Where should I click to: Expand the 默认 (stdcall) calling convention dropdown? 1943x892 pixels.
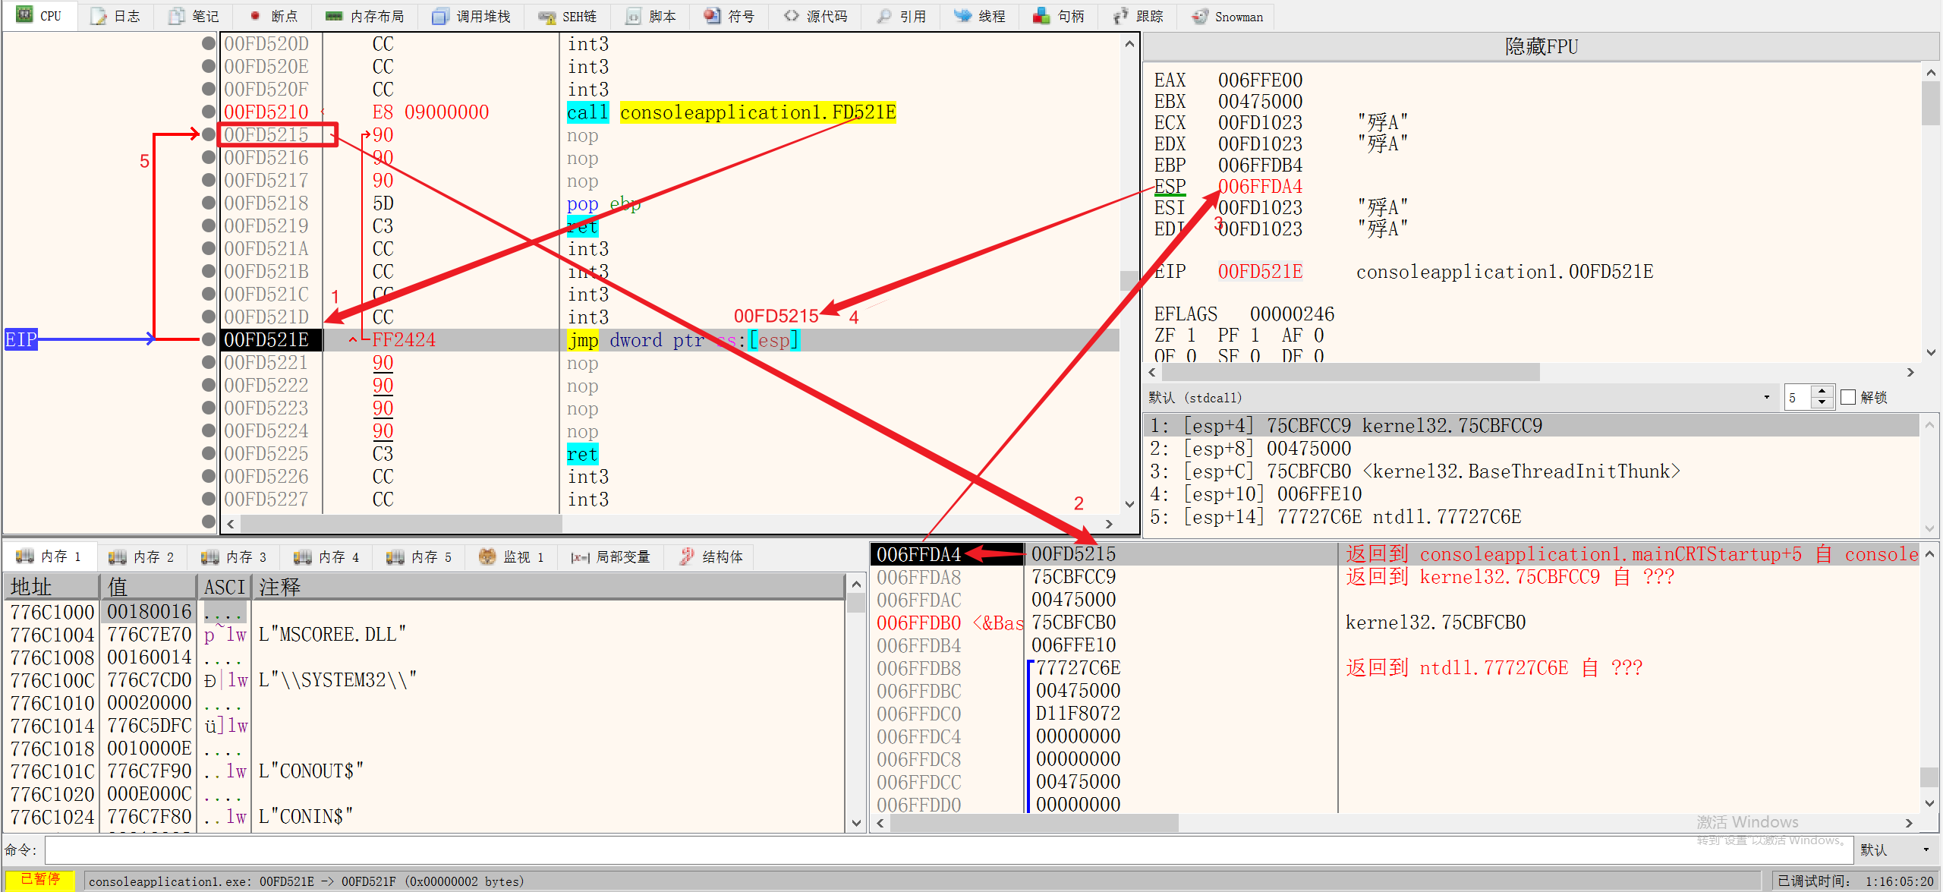[x=1766, y=397]
